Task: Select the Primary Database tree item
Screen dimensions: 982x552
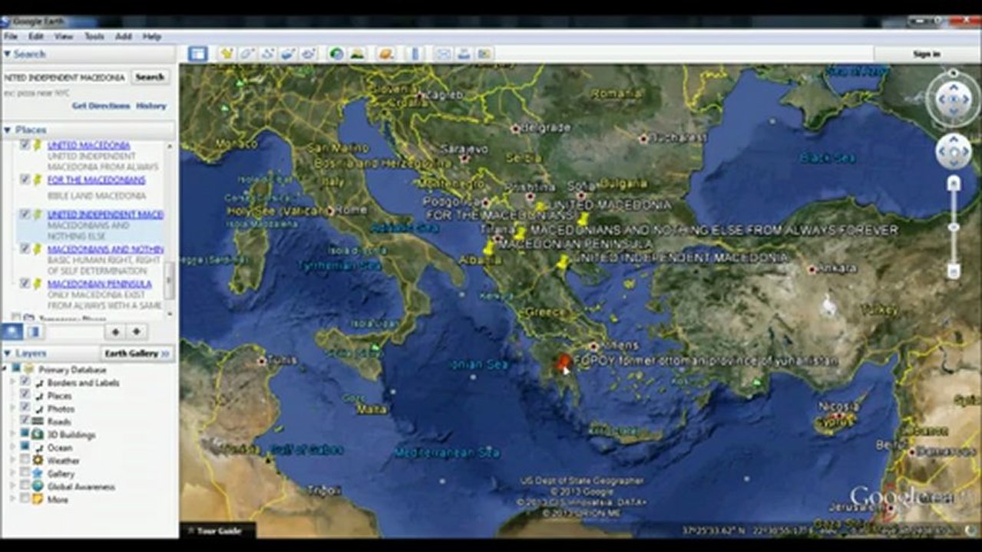Action: pyautogui.click(x=72, y=370)
